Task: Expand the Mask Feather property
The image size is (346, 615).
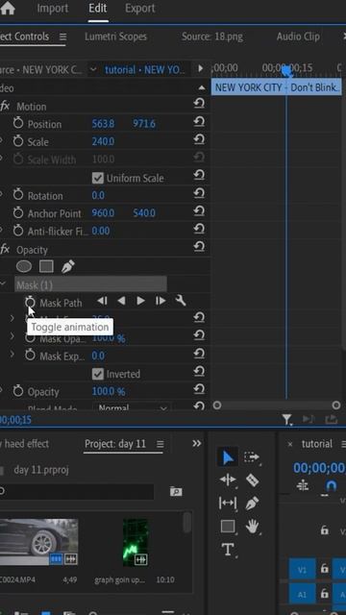Action: tap(12, 318)
